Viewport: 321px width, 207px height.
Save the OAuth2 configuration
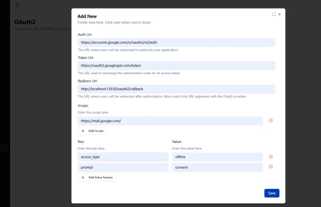[x=271, y=193]
